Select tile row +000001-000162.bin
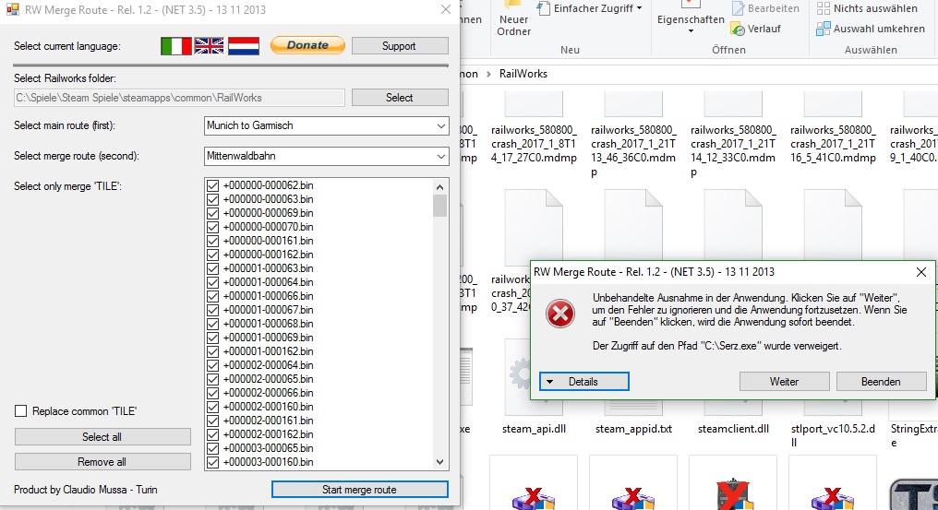Viewport: 938px width, 510px height. coord(268,351)
